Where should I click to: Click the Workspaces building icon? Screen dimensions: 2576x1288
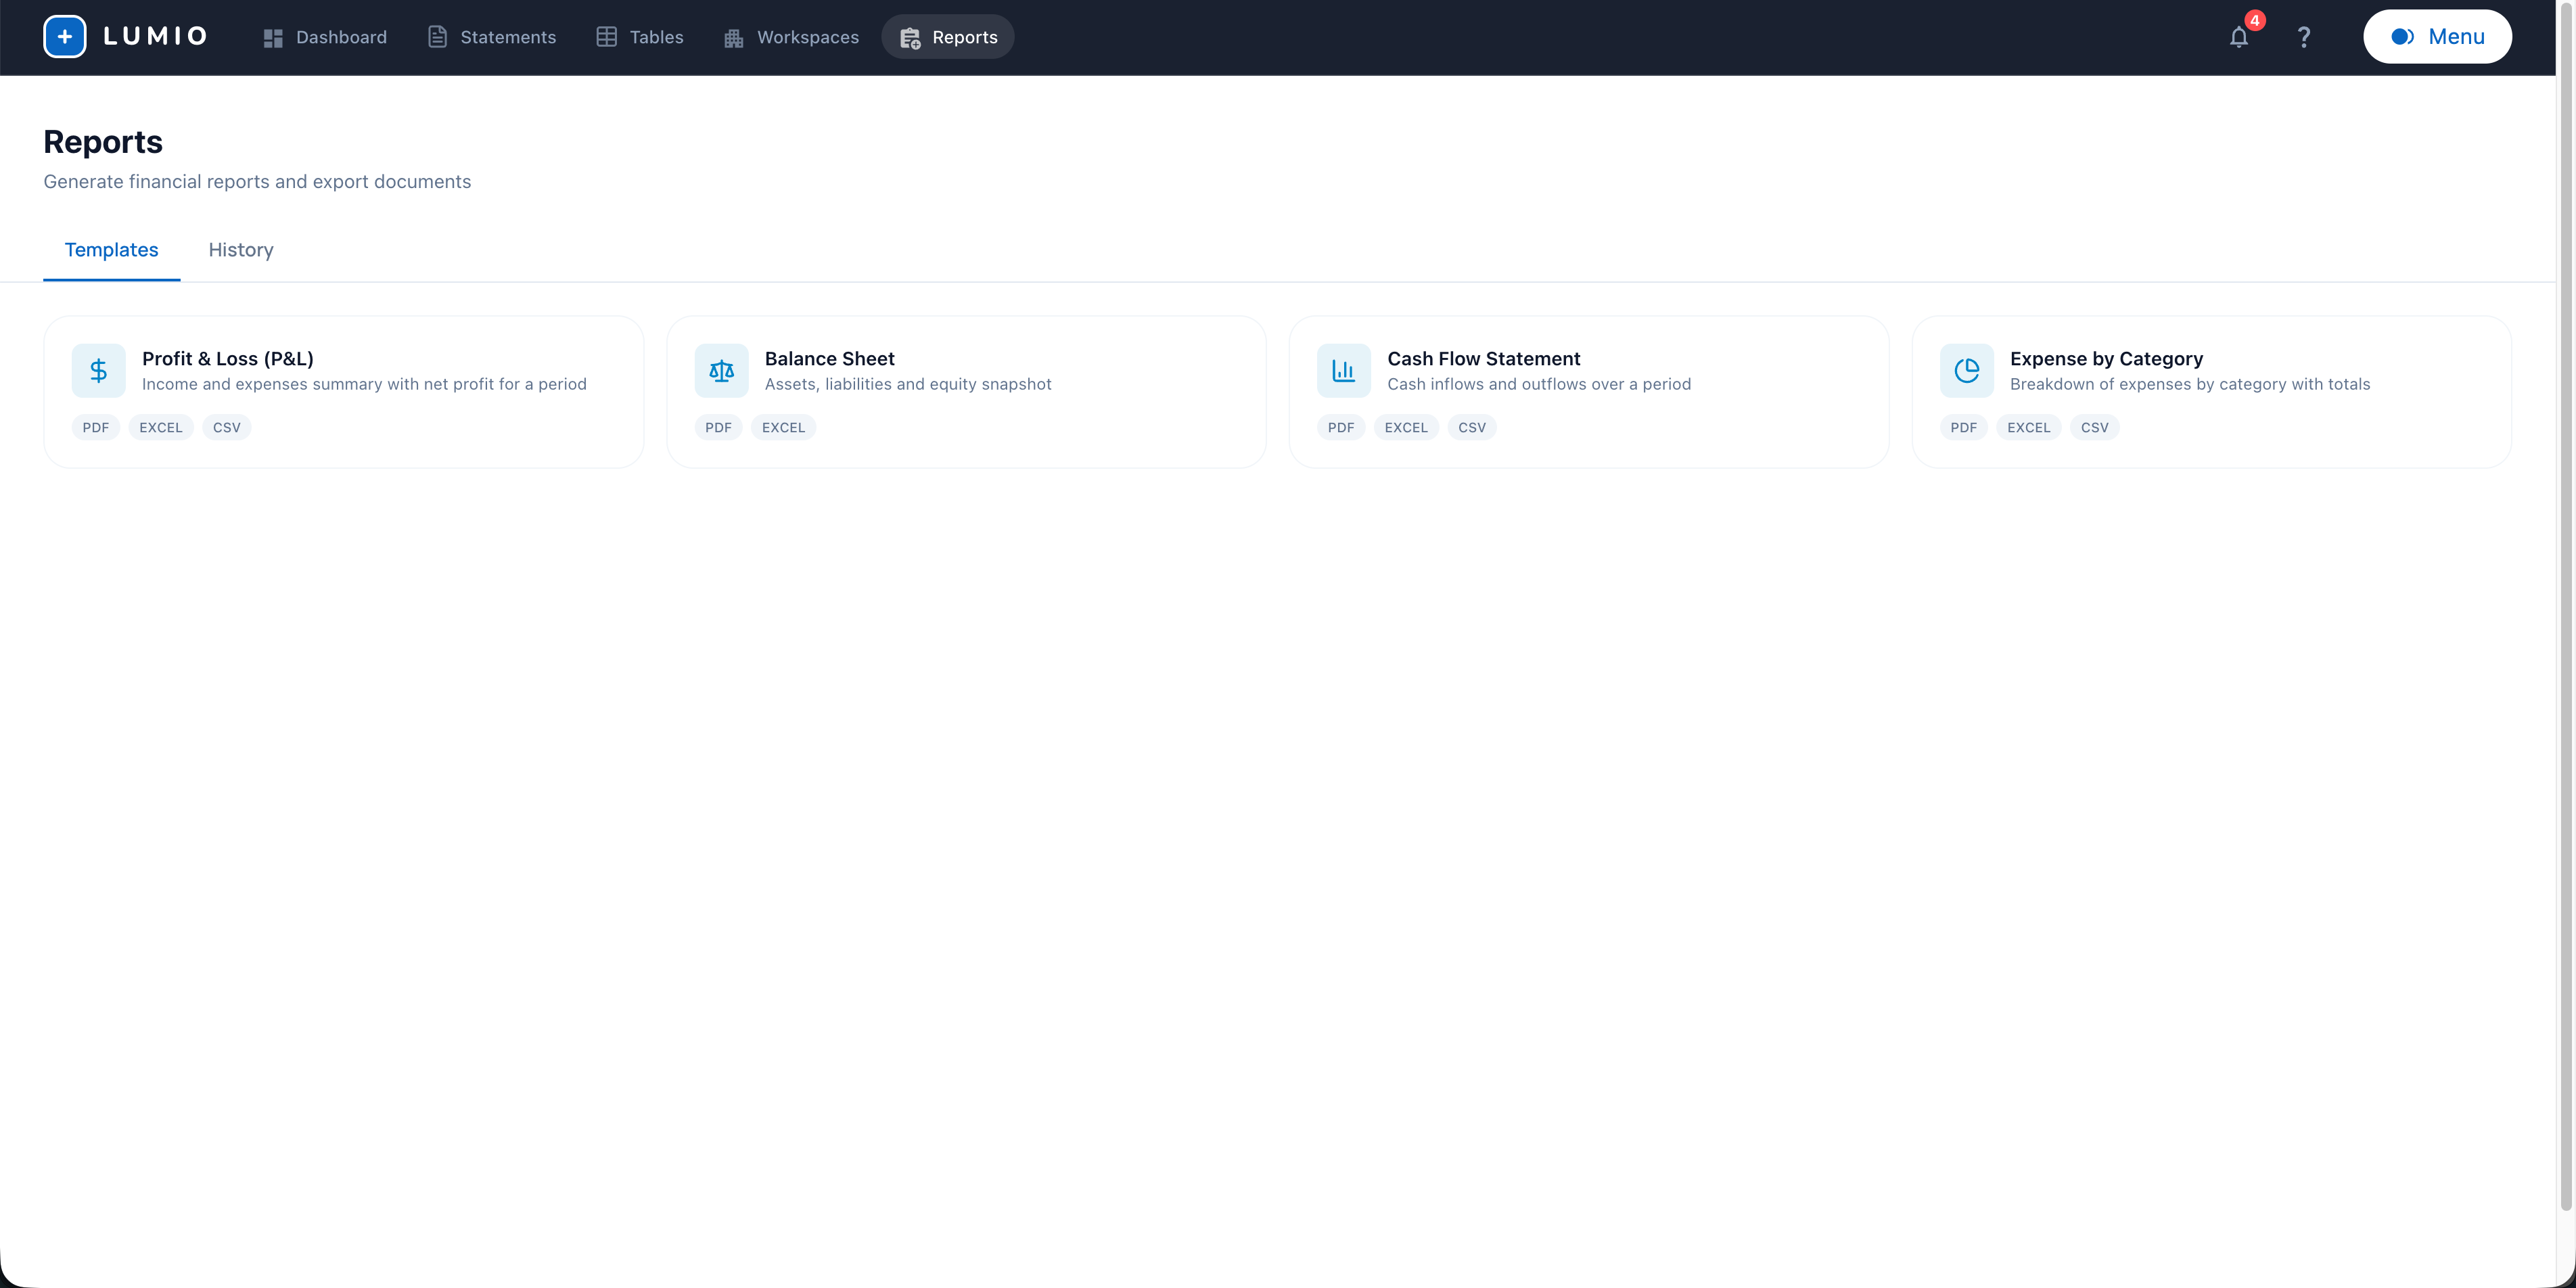point(734,38)
